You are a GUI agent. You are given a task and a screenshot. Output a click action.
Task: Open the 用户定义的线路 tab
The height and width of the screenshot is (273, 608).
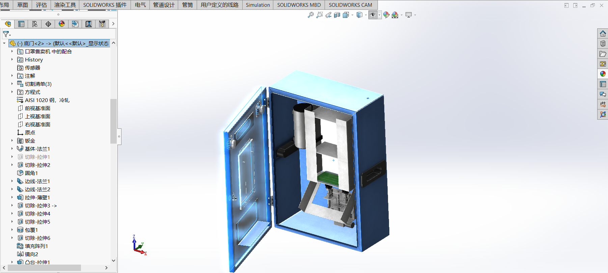tap(220, 5)
